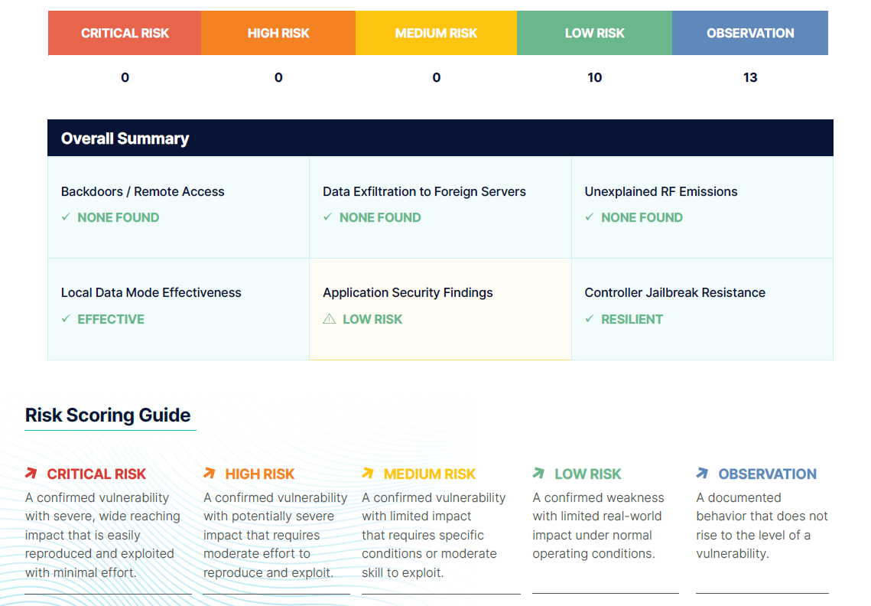Select the HIGH RISK orange header block
This screenshot has height=606, width=871.
coord(278,33)
